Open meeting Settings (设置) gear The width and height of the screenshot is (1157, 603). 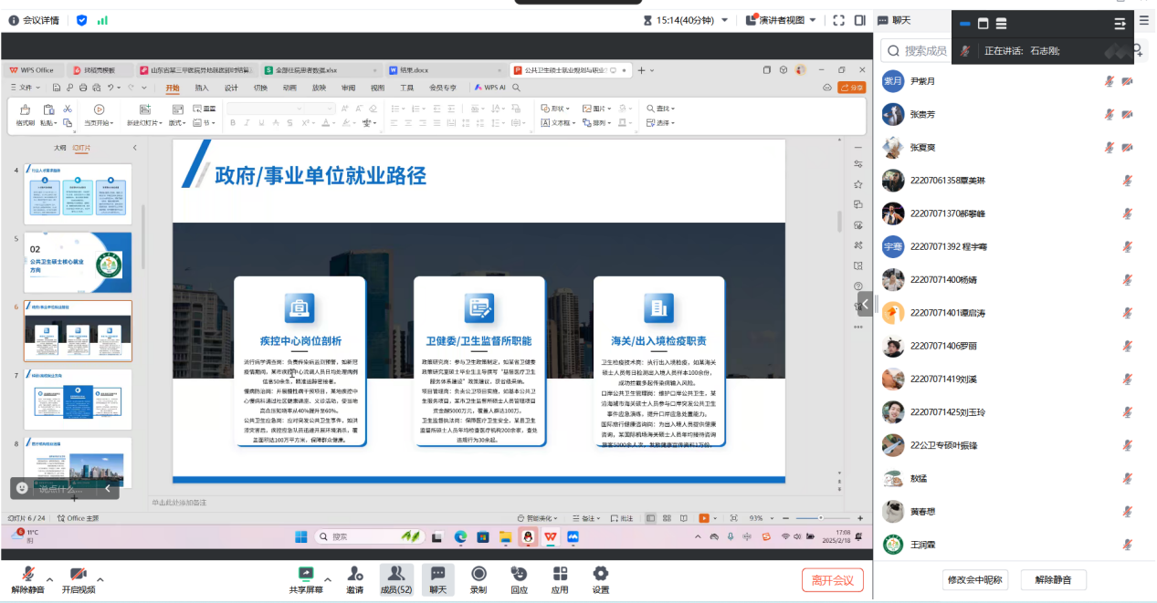[600, 579]
